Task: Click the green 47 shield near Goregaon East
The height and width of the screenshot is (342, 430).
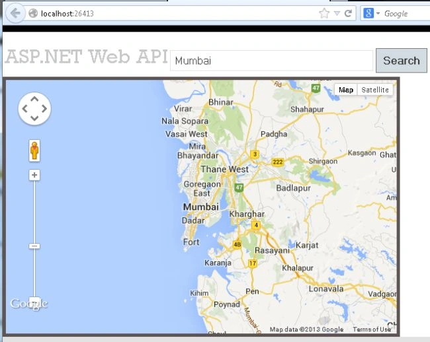Action: coord(239,188)
